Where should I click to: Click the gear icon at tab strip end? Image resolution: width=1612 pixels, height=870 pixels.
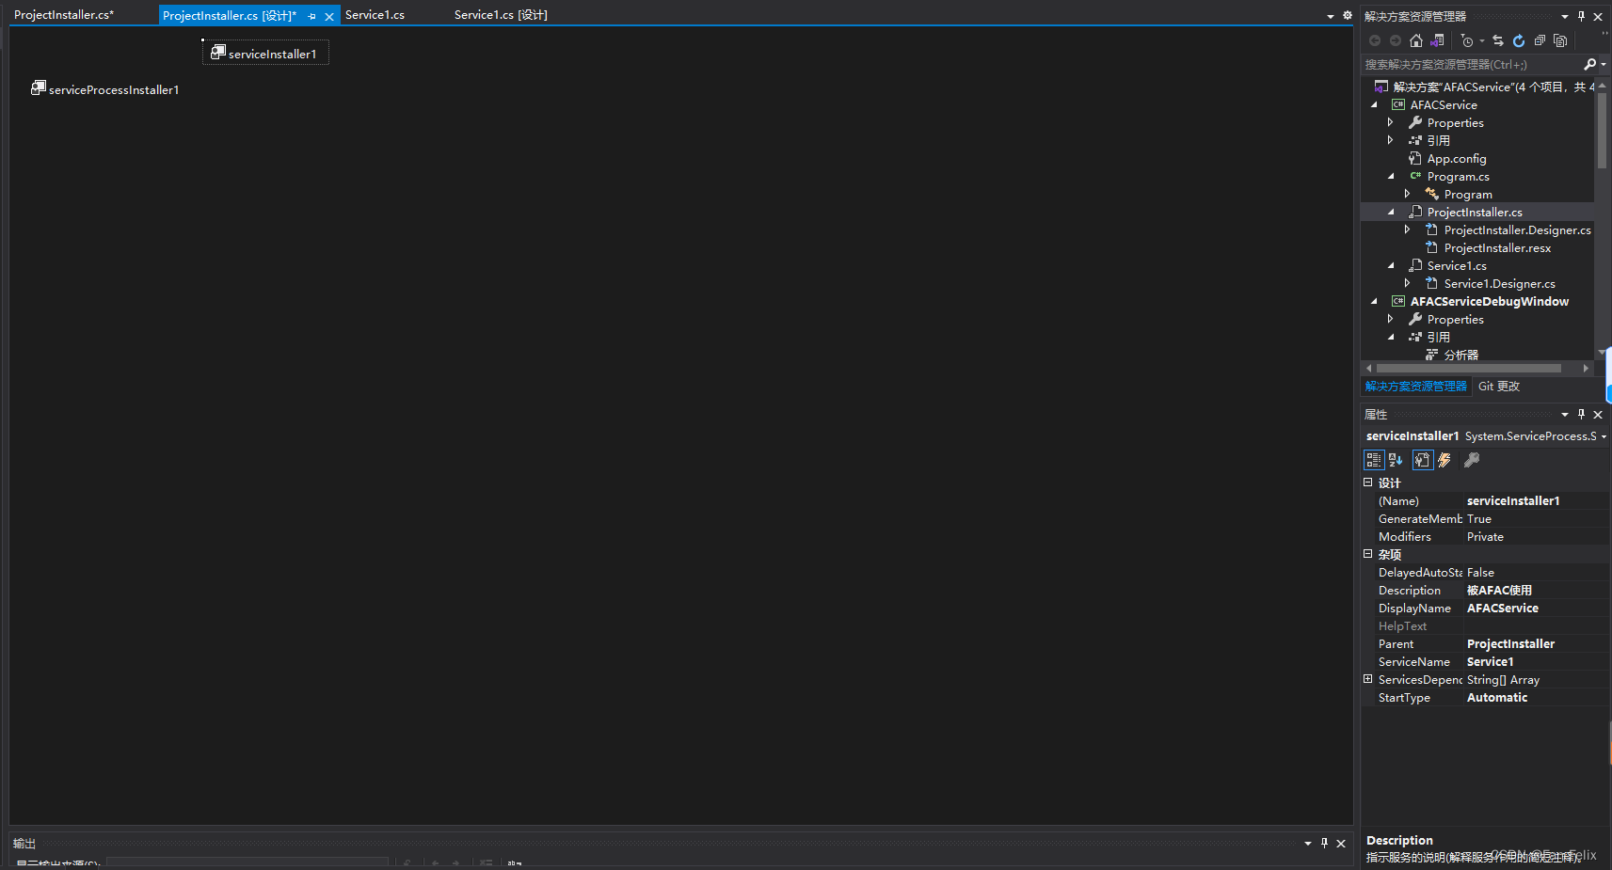[1348, 15]
